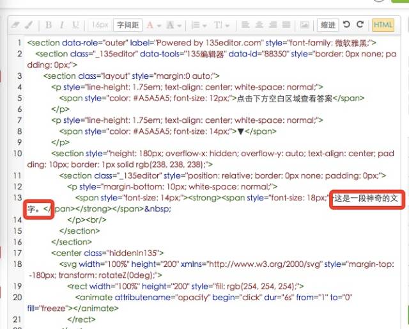Viewport: 409px width, 329px height.
Task: Click line number 5 in gutter
Action: tap(20, 99)
